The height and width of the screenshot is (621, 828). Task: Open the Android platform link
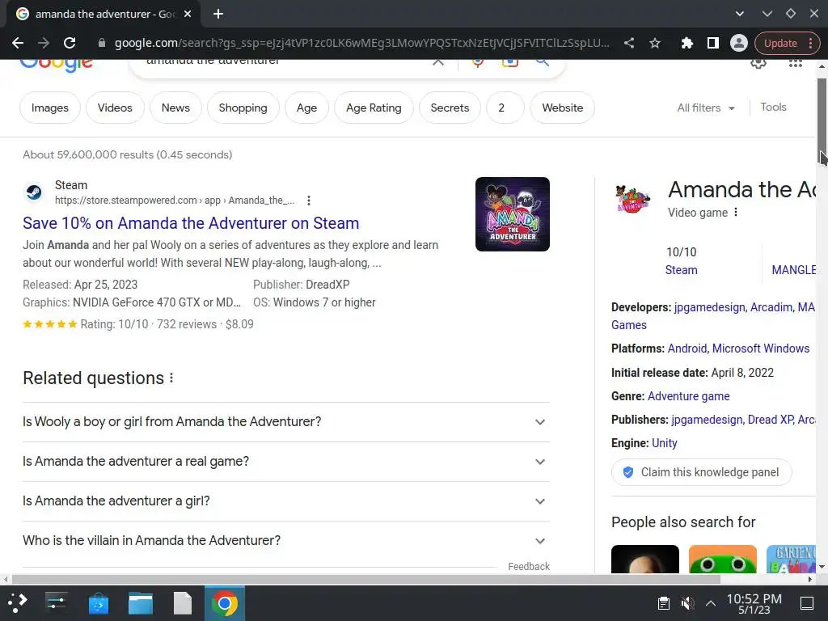pyautogui.click(x=687, y=349)
